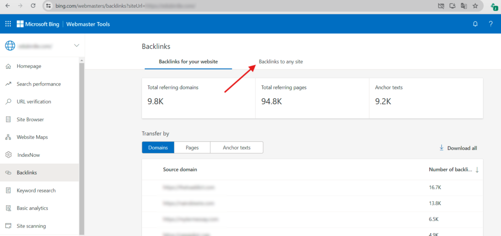Screen dimensions: 501x236
Task: Toggle the Anchor texts view
Action: pos(236,148)
